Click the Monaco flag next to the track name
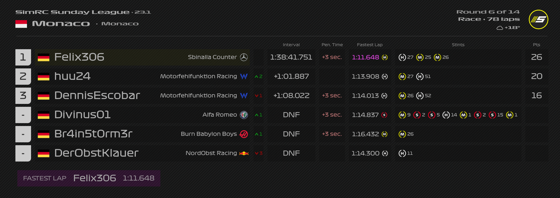The image size is (560, 198). [x=21, y=24]
